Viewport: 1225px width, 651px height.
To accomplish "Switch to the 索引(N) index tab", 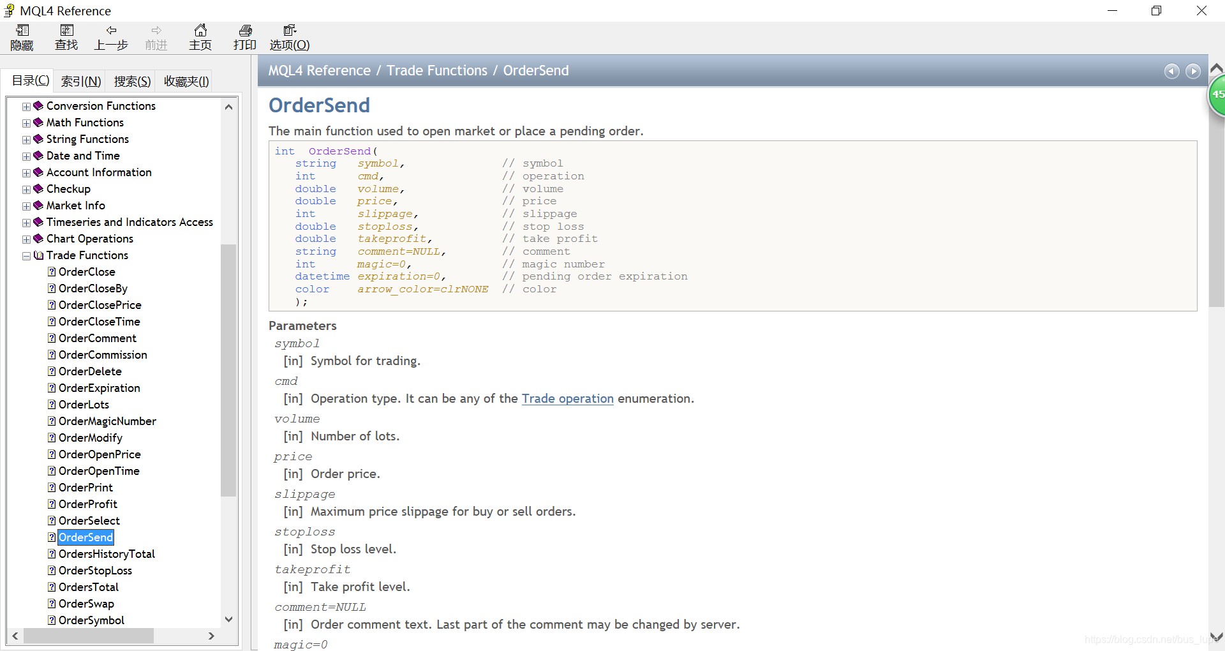I will [x=81, y=81].
